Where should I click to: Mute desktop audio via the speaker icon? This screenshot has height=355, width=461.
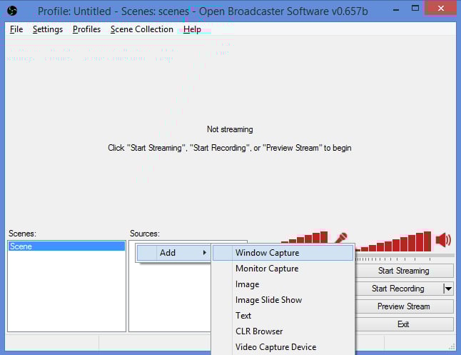tap(443, 240)
